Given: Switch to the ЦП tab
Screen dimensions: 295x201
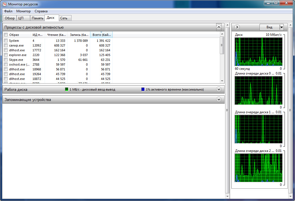Looking at the screenshot, I should coord(23,18).
